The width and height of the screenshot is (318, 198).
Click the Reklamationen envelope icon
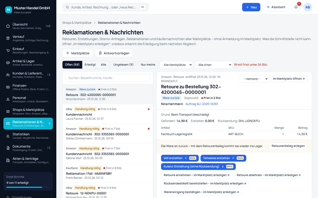coord(8,123)
